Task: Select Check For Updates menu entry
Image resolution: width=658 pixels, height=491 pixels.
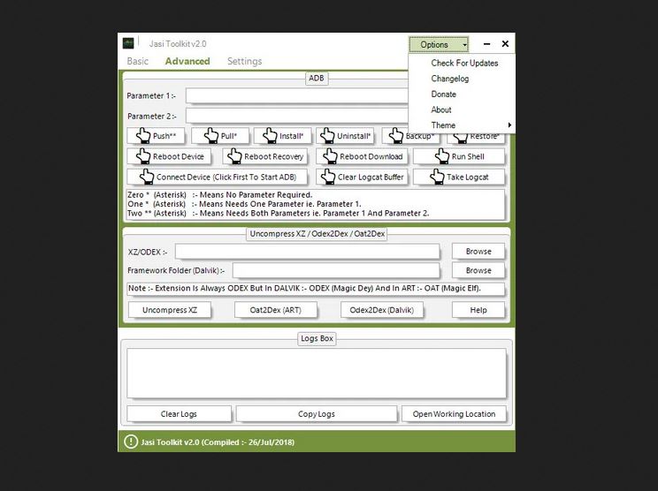Action: (x=462, y=63)
